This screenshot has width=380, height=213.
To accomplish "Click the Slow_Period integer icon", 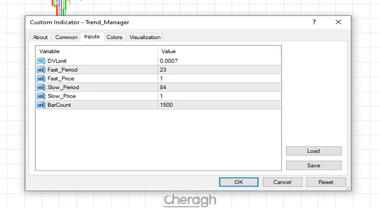I will (x=40, y=88).
